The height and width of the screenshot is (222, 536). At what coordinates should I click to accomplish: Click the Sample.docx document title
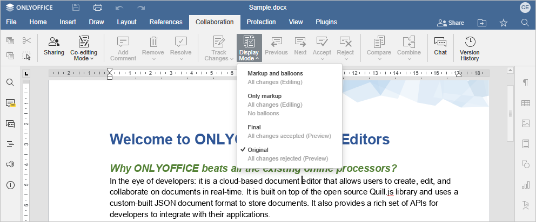point(267,8)
